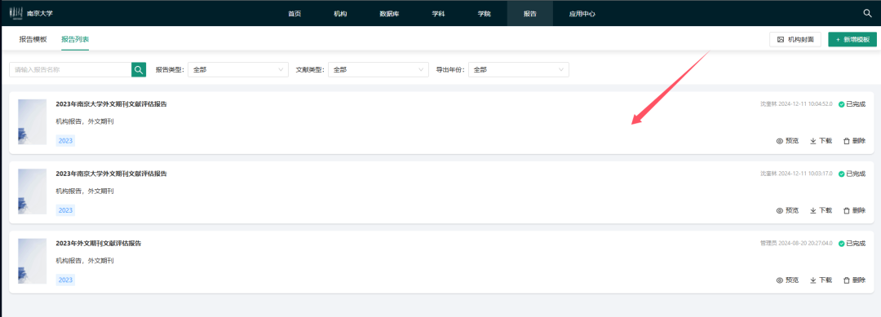The image size is (881, 317).
Task: Delete the third report by 管理员
Action: (x=855, y=280)
